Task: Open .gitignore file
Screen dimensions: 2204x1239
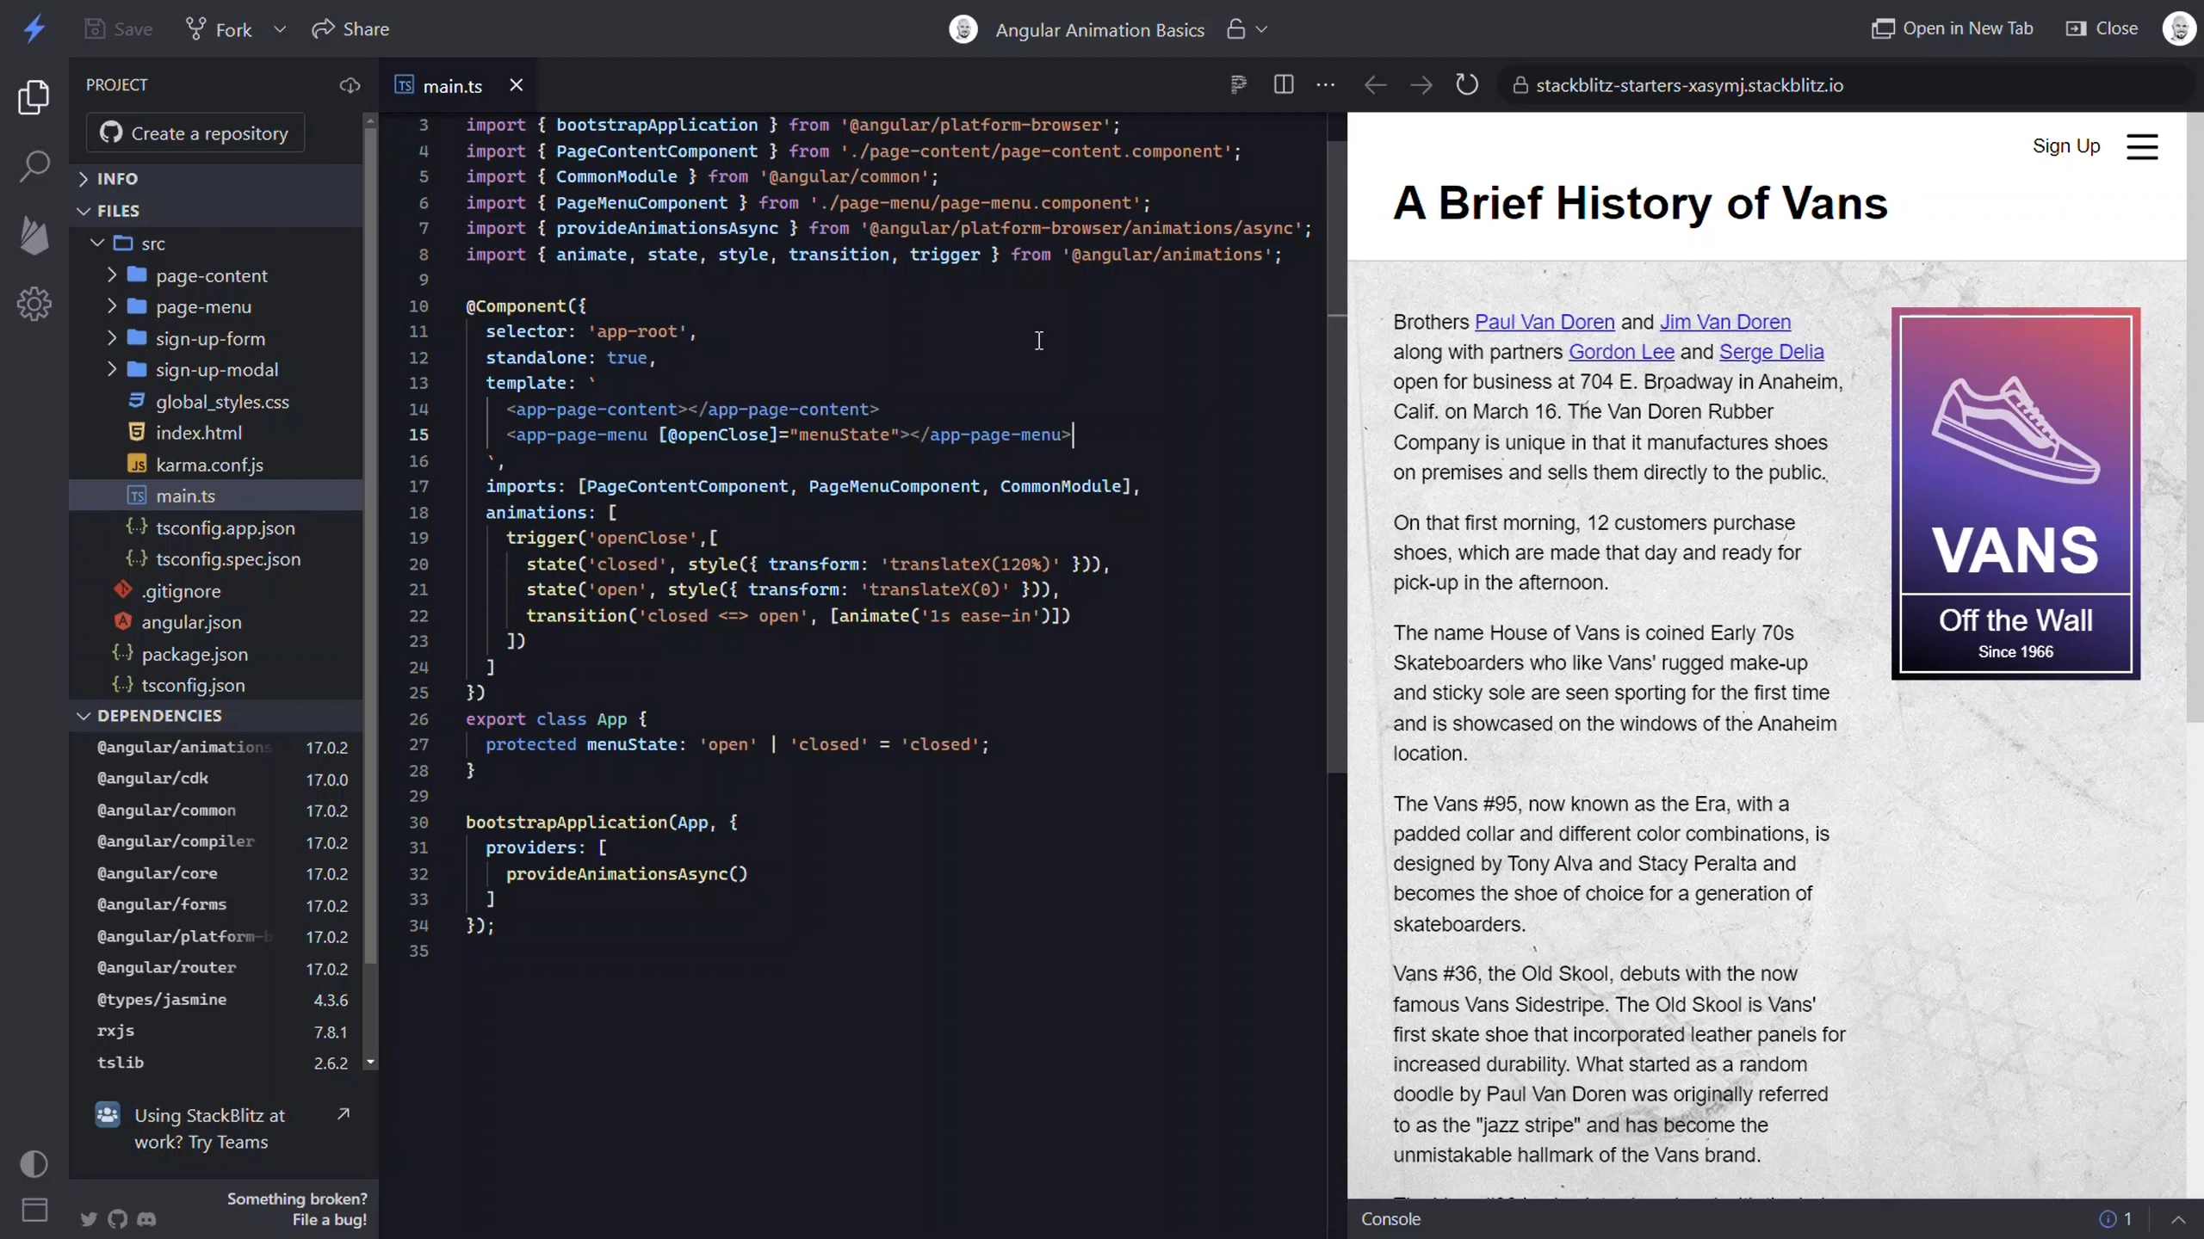Action: pyautogui.click(x=215, y=591)
